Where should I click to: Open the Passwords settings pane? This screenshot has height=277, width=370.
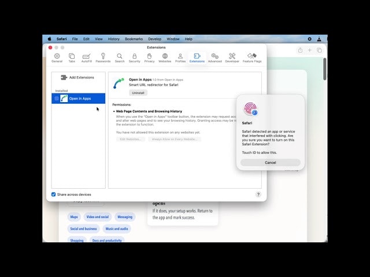[x=103, y=58]
